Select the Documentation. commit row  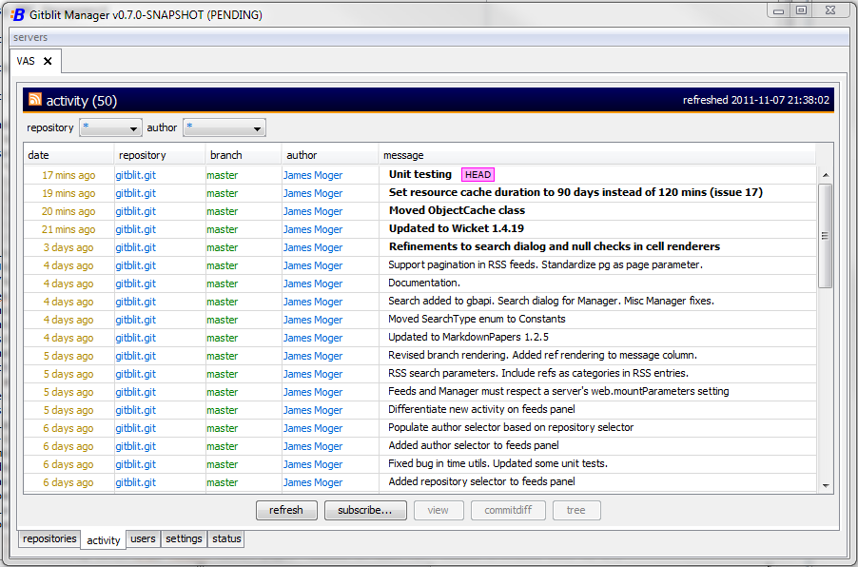tap(419, 283)
